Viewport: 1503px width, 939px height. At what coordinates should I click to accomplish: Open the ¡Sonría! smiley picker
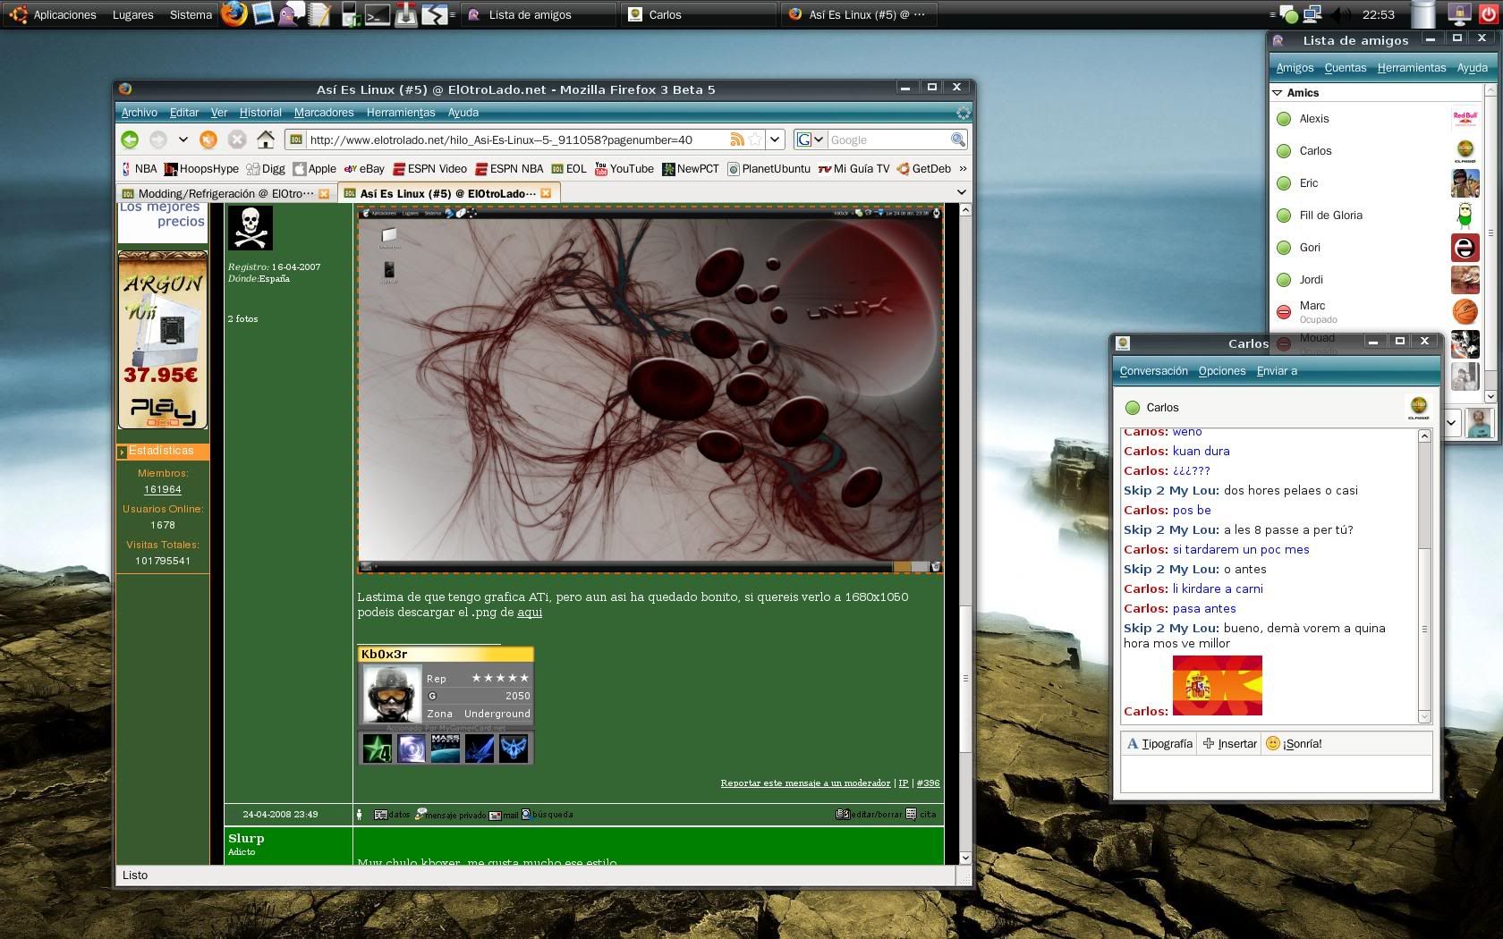click(x=1294, y=744)
